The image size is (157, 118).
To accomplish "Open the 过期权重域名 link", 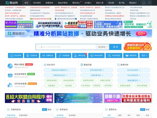I will point(97,75).
